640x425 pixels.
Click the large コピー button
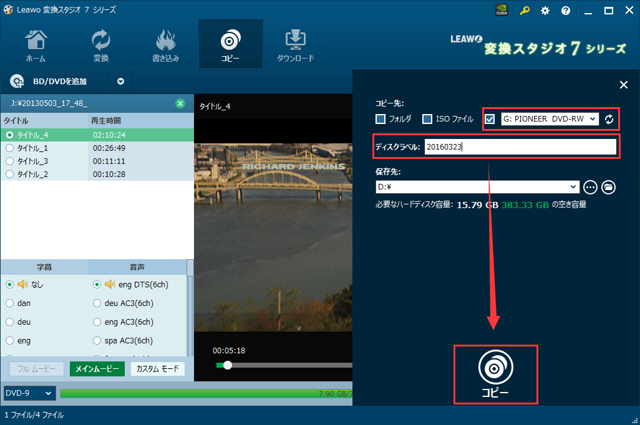click(495, 373)
